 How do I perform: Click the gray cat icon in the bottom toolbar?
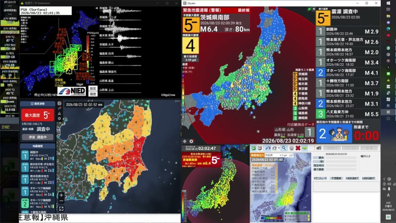[259, 148]
